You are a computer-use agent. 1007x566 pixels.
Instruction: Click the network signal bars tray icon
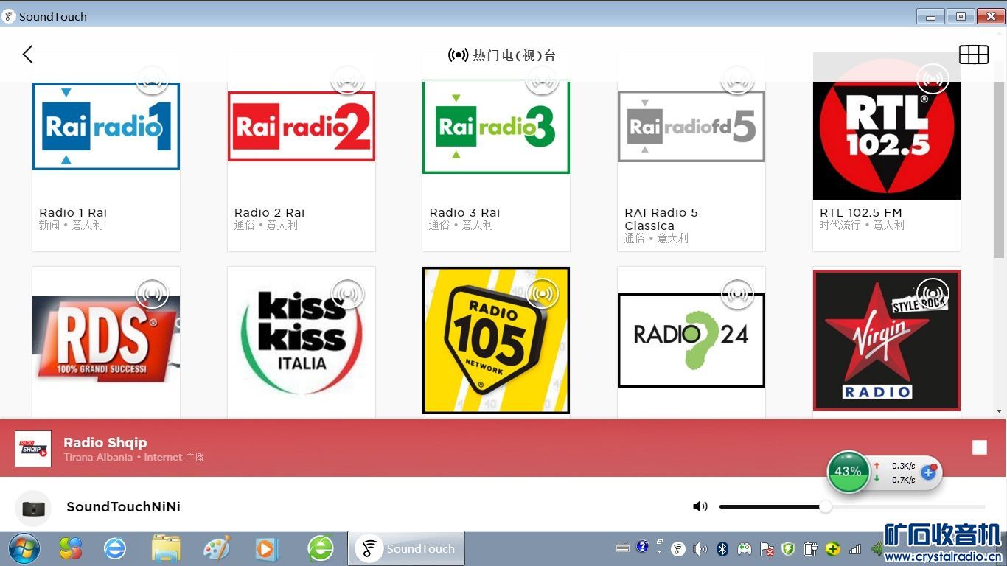855,548
